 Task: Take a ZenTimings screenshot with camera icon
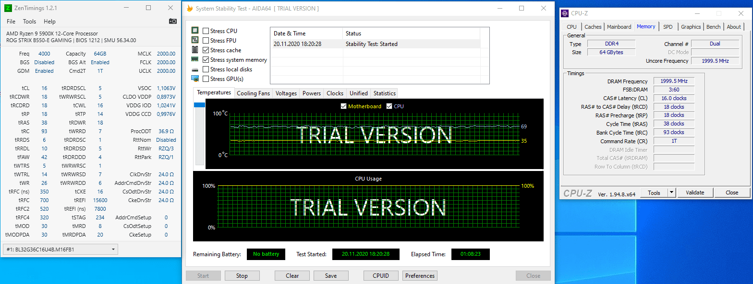(x=173, y=21)
